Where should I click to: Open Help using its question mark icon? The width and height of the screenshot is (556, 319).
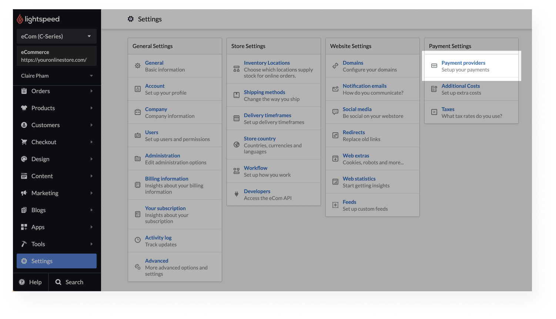(23, 282)
